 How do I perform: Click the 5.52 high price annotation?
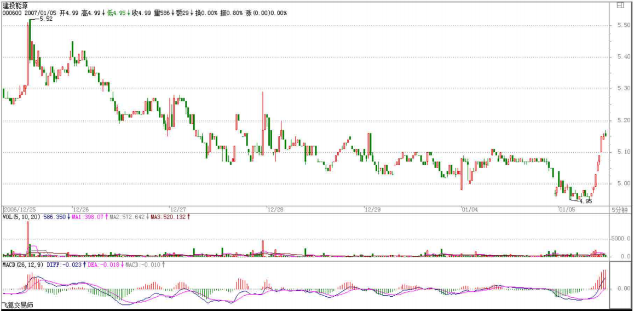(47, 19)
